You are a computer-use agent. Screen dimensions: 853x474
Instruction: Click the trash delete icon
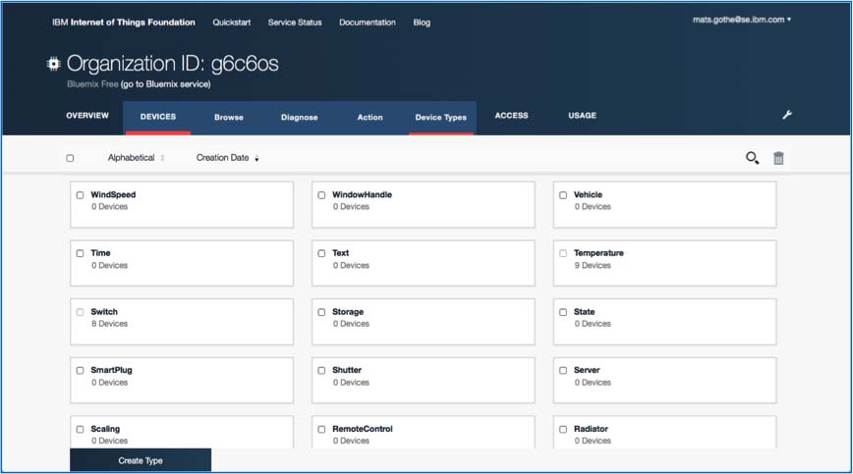778,158
